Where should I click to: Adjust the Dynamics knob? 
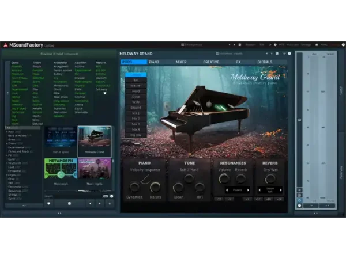134,187
